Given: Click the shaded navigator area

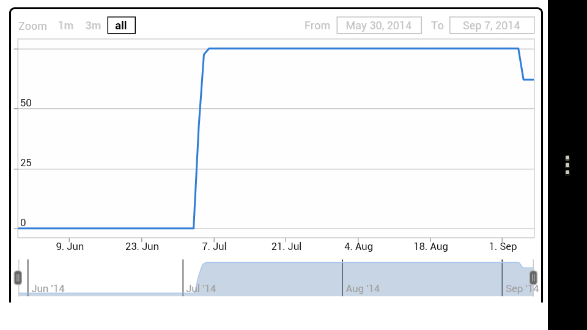Looking at the screenshot, I should [x=363, y=279].
